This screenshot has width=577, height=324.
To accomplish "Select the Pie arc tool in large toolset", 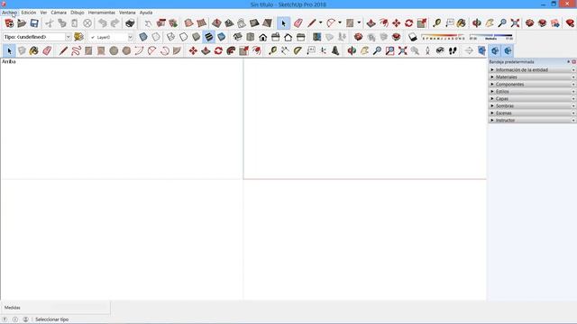I will 177,50.
